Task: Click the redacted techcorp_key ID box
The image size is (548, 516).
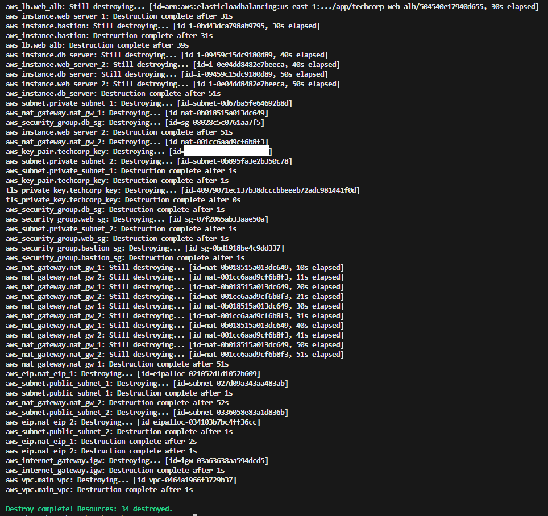Action: (x=226, y=151)
